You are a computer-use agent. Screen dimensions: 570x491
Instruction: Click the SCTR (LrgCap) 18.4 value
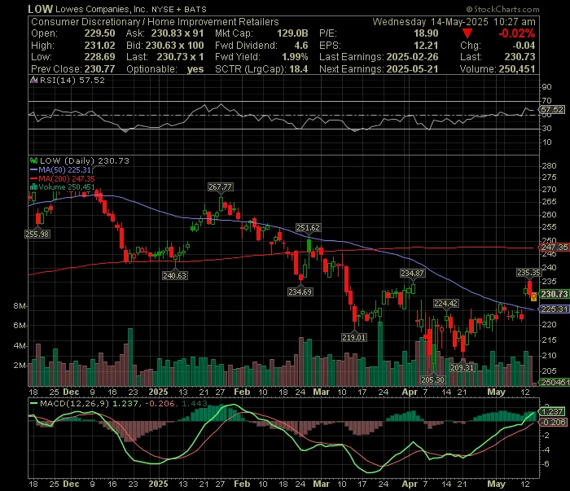coord(299,68)
